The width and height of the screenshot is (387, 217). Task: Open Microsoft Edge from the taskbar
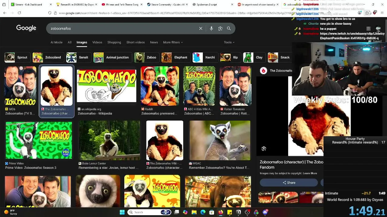click(203, 212)
